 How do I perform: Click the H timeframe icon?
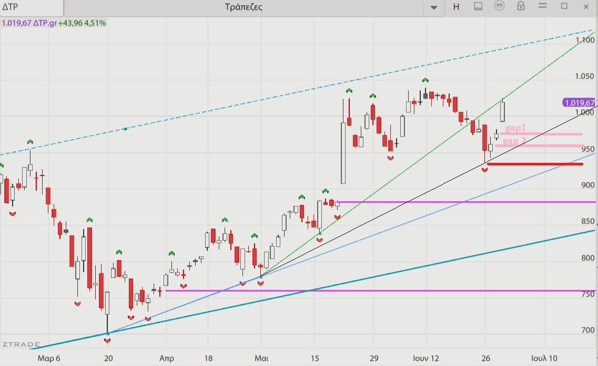(456, 7)
